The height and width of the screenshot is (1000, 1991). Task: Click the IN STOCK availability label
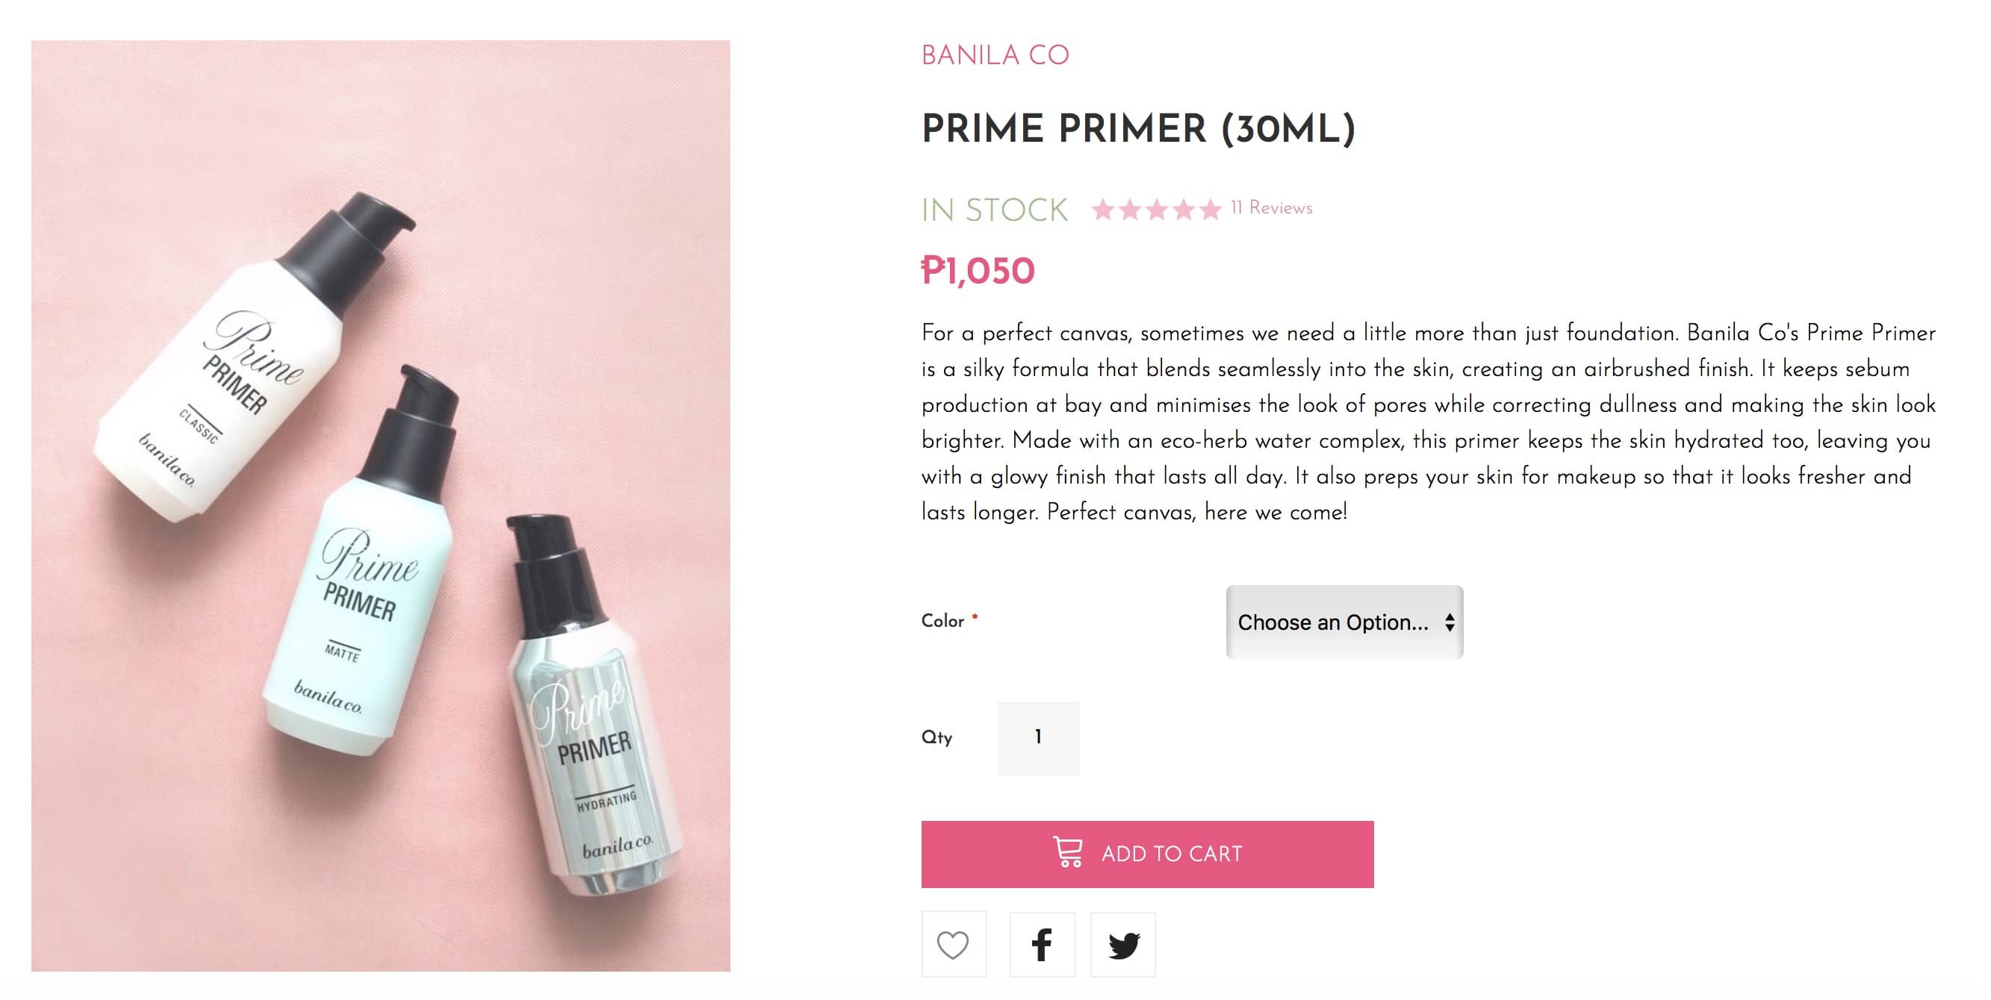pos(994,210)
